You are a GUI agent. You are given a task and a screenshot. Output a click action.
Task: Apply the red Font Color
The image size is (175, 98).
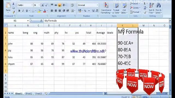tap(45, 11)
